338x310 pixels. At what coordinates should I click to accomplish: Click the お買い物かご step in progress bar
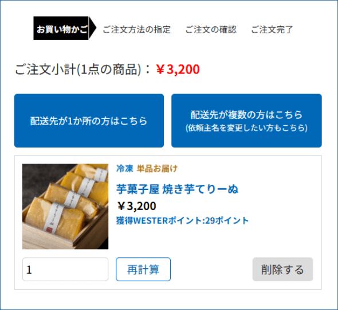point(61,28)
